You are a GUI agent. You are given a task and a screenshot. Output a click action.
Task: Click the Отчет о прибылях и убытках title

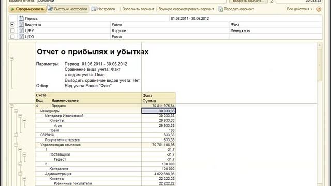click(x=93, y=52)
